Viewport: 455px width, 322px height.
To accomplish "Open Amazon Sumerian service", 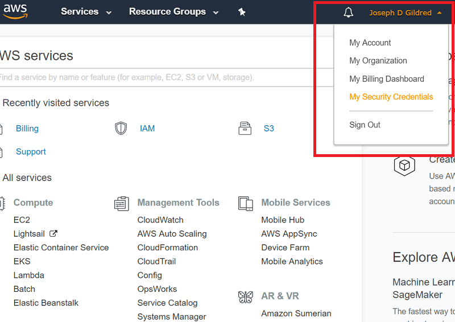I will point(296,313).
